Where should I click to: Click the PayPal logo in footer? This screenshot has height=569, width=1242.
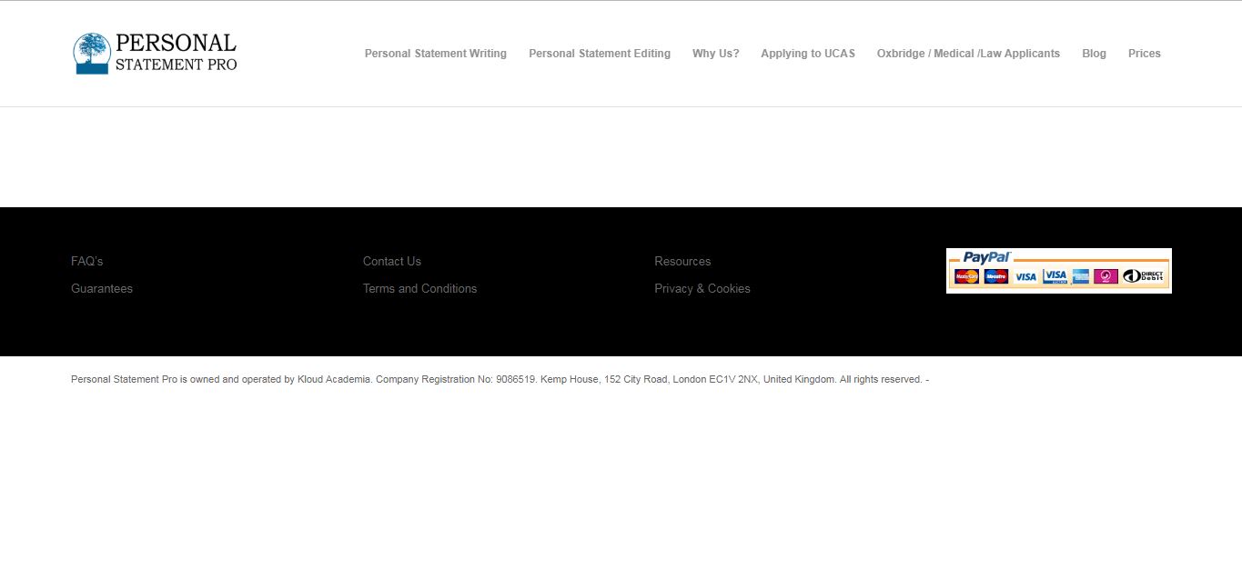point(986,257)
